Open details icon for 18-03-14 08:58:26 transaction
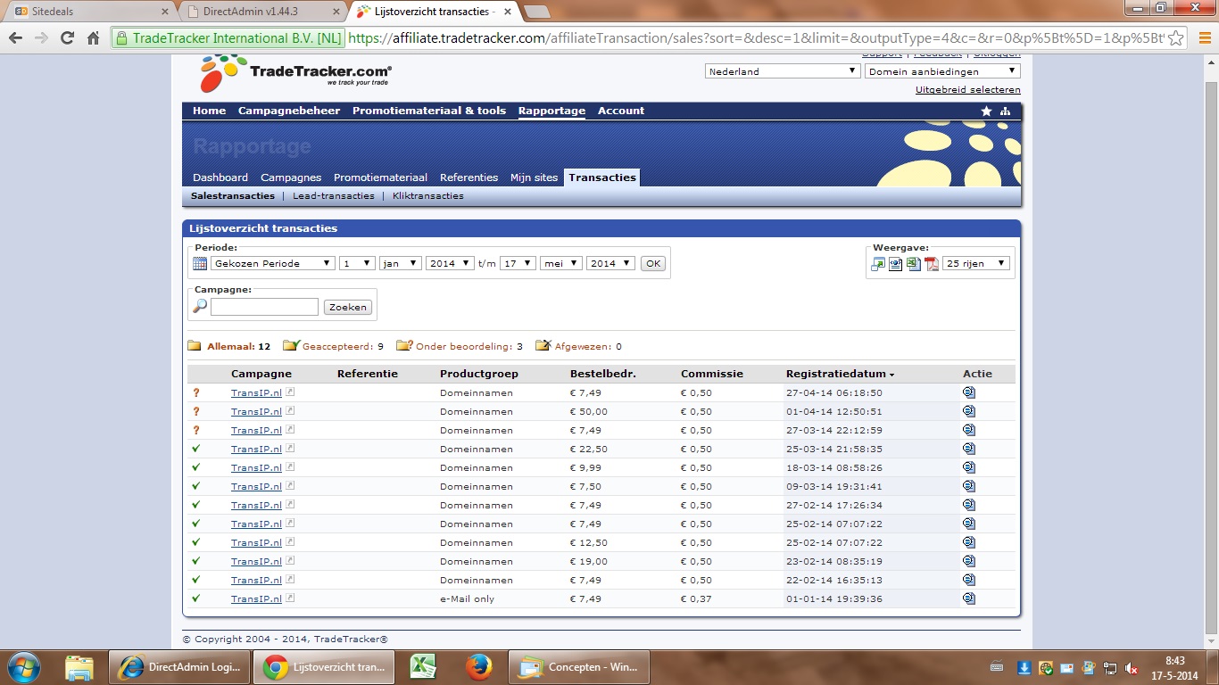The image size is (1219, 685). pyautogui.click(x=969, y=467)
